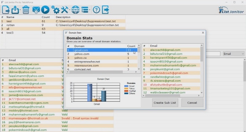Select sfcityshuttle@gmail.com in Domain Stats list
This screenshot has width=246, height=132.
166,85
